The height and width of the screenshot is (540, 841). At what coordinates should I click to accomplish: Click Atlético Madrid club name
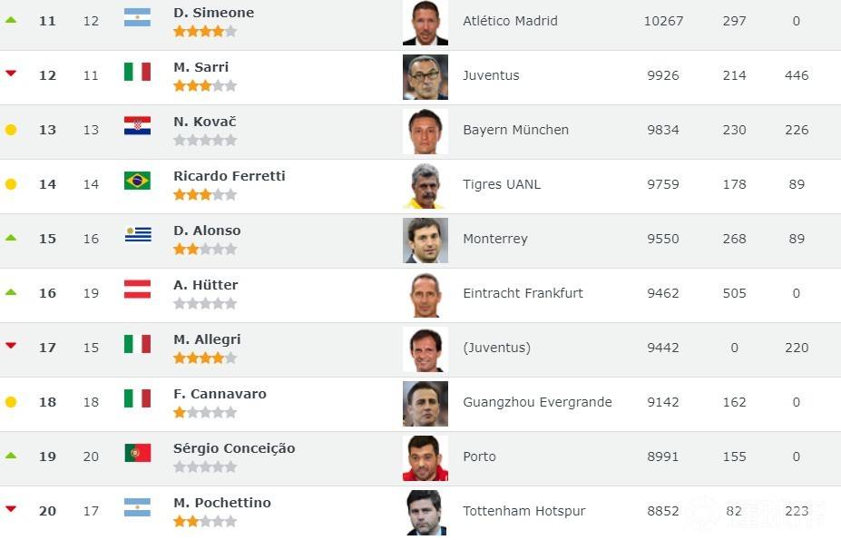(x=510, y=21)
